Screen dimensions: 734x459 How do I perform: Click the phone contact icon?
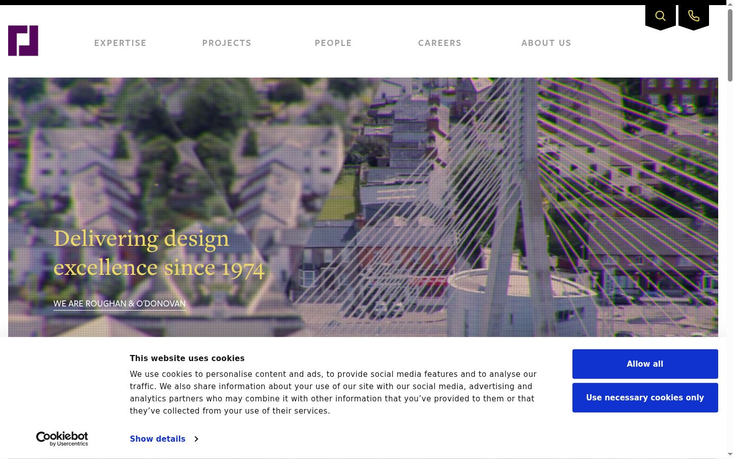point(694,16)
